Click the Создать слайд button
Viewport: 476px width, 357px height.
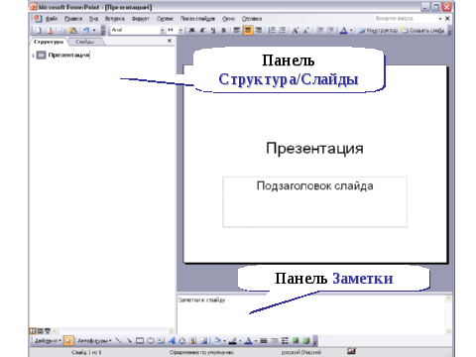point(422,30)
